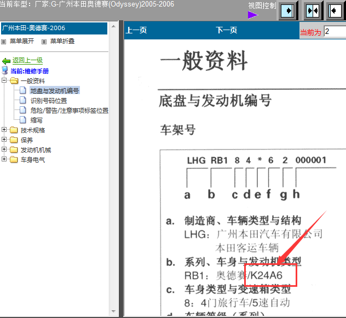Click the sidebar scrollbar down arrow
346x318 pixels.
114,311
